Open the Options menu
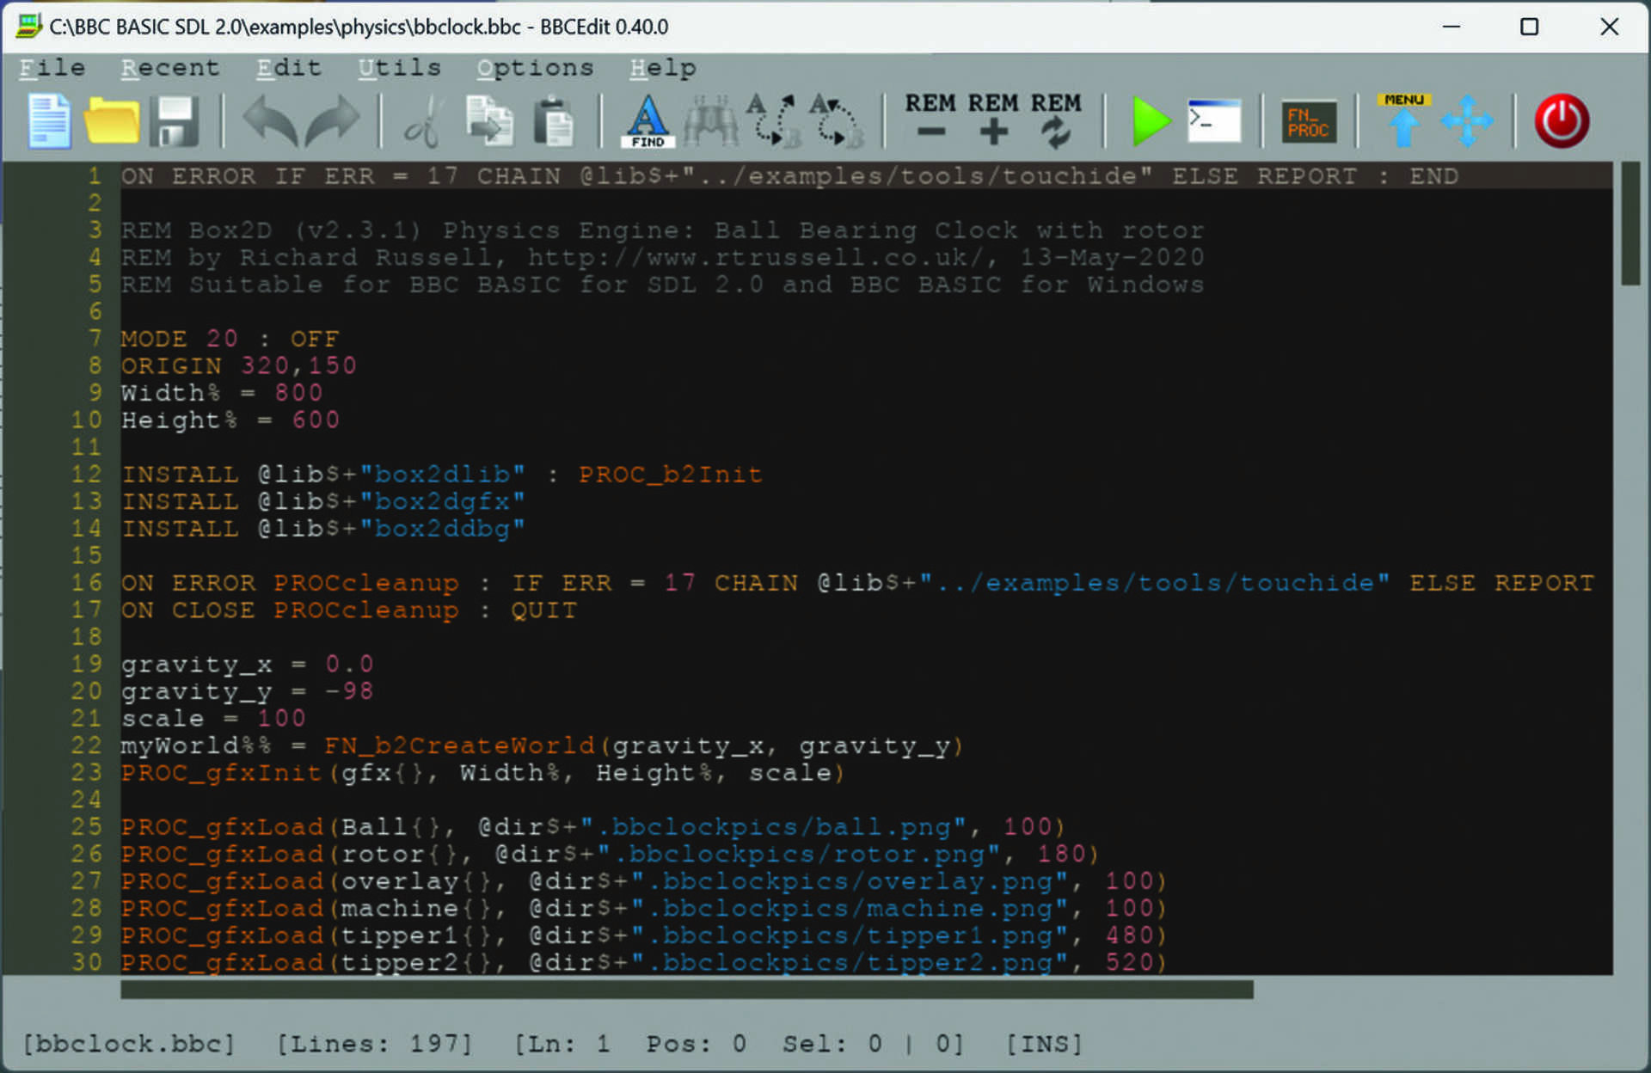Image resolution: width=1651 pixels, height=1073 pixels. click(x=535, y=68)
